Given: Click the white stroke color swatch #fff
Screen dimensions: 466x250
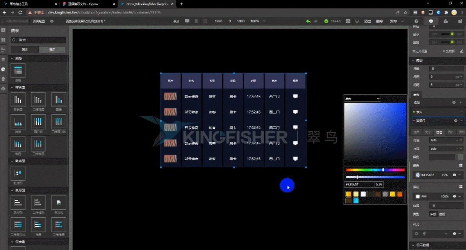Looking at the screenshot, I should (x=418, y=196).
